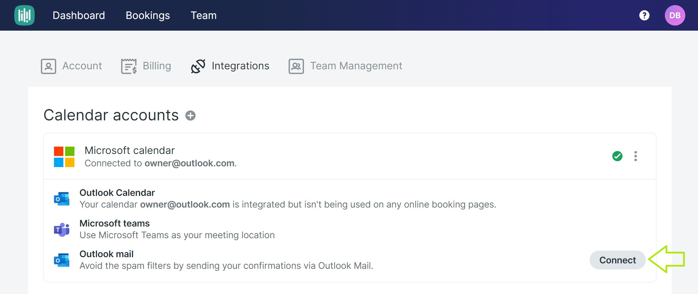Click 'Connected to owner@outlook.com' text
This screenshot has height=294, width=698.
[x=161, y=163]
